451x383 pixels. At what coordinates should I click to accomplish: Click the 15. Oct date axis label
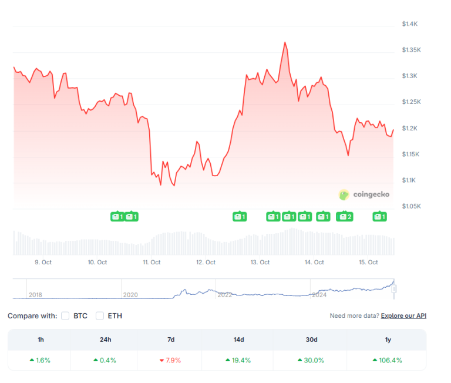pyautogui.click(x=368, y=262)
